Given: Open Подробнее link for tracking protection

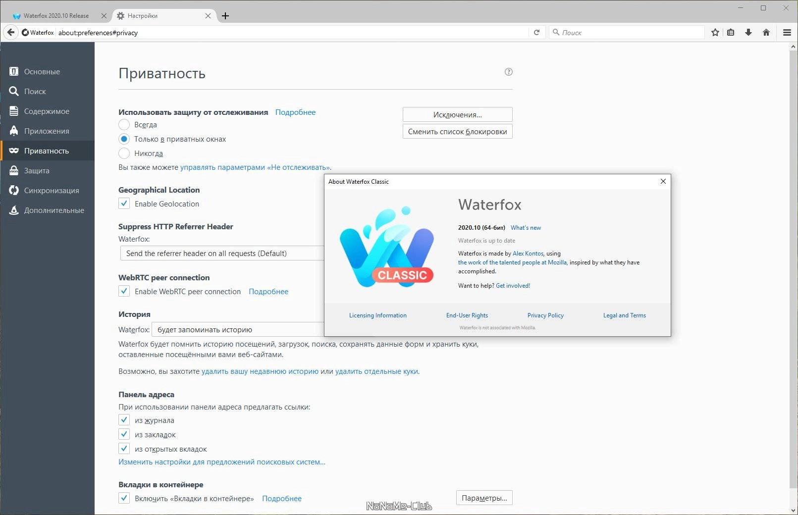Looking at the screenshot, I should [295, 112].
